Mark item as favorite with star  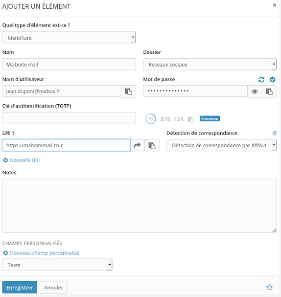coord(269,287)
